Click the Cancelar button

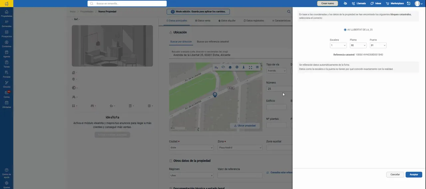pyautogui.click(x=395, y=174)
